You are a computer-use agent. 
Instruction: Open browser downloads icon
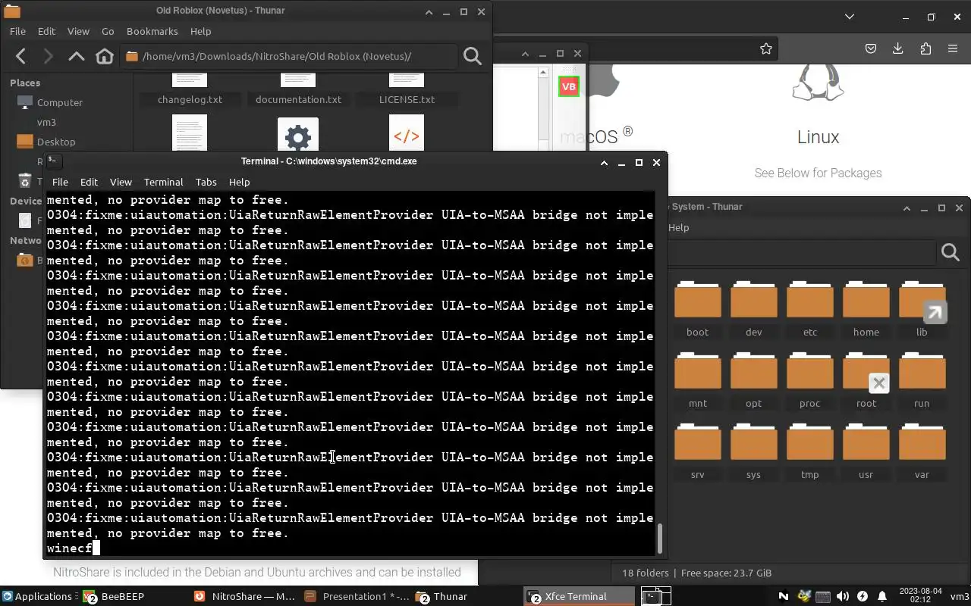click(x=897, y=48)
